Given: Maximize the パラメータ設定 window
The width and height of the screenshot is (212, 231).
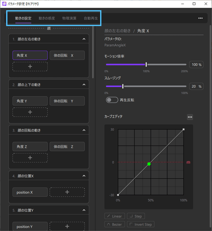Looking at the screenshot, I should point(194,4).
